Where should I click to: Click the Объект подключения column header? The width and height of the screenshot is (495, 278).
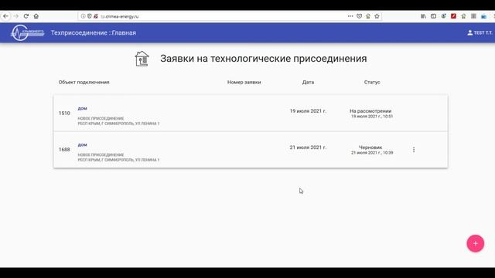[84, 83]
